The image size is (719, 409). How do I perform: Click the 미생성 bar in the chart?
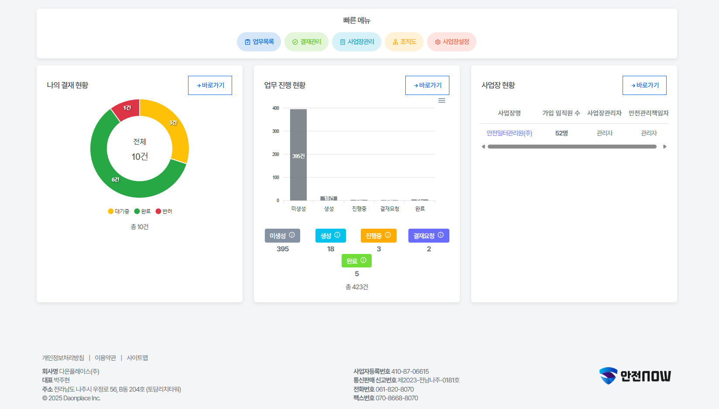tap(298, 155)
